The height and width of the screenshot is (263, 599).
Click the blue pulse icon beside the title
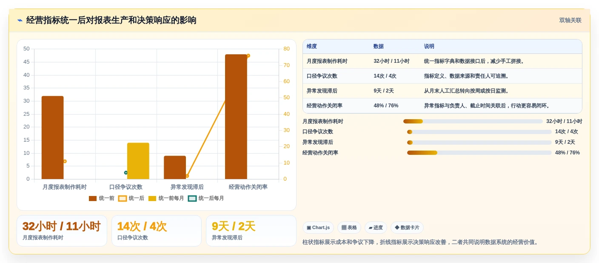pyautogui.click(x=20, y=20)
